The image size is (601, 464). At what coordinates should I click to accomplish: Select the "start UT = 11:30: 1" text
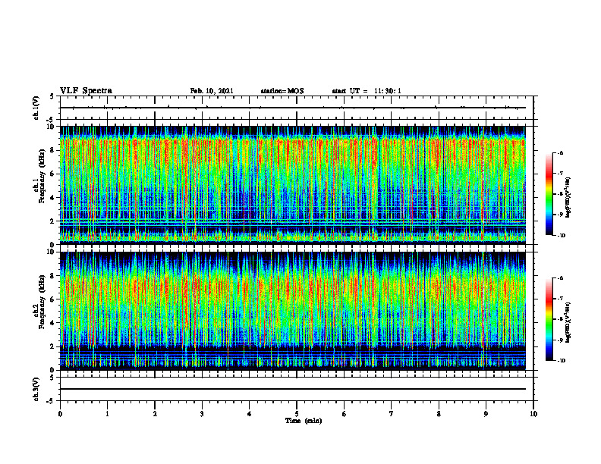[367, 91]
